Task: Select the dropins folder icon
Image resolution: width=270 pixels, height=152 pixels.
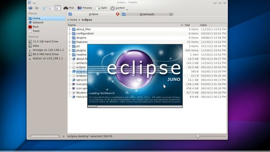Action: [x=74, y=38]
